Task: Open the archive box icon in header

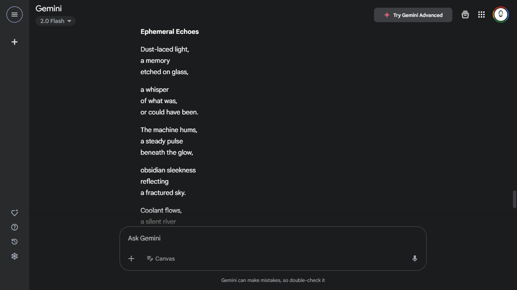Action: (465, 15)
